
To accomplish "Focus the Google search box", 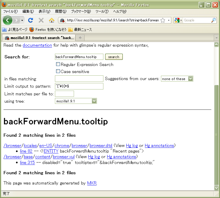I will click(x=197, y=20).
